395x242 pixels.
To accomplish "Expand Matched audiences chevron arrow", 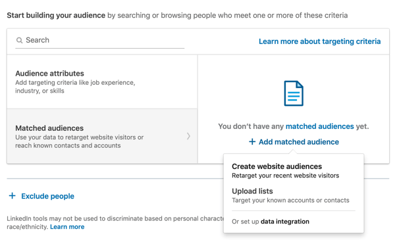I will coord(188,136).
